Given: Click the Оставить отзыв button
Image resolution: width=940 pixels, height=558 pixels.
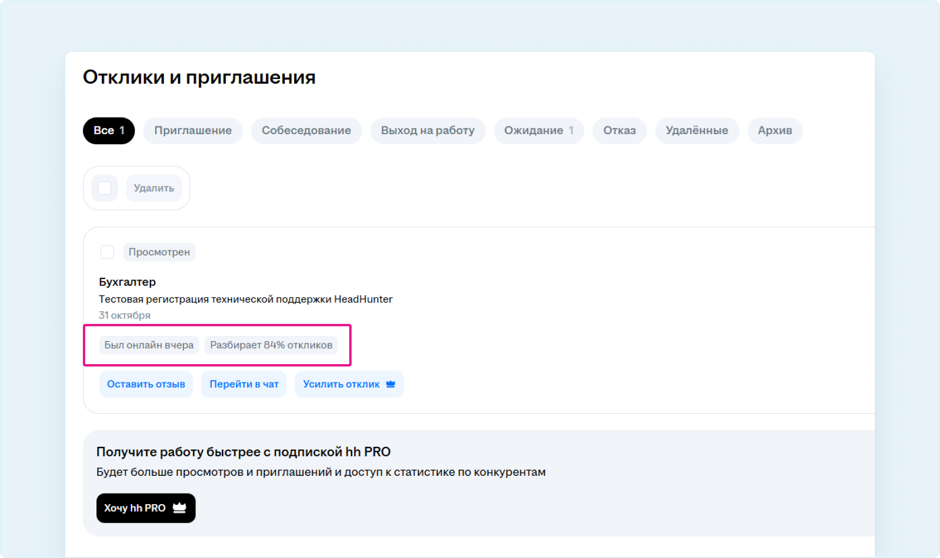Looking at the screenshot, I should [x=146, y=384].
